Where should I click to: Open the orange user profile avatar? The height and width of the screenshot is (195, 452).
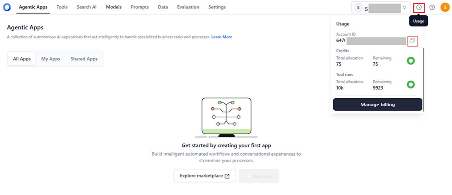coord(445,7)
